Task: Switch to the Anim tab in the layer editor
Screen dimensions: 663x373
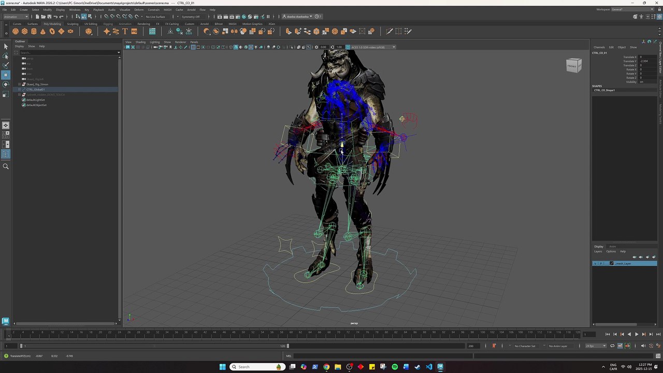Action: [612, 247]
